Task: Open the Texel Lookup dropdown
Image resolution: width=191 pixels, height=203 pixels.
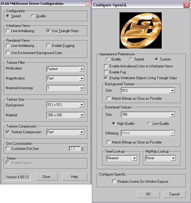Action: pyautogui.click(x=122, y=158)
